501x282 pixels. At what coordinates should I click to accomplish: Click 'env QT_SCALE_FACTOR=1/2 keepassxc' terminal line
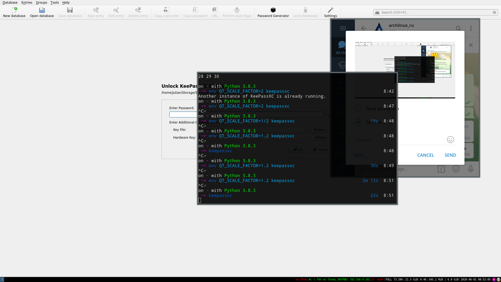click(252, 121)
